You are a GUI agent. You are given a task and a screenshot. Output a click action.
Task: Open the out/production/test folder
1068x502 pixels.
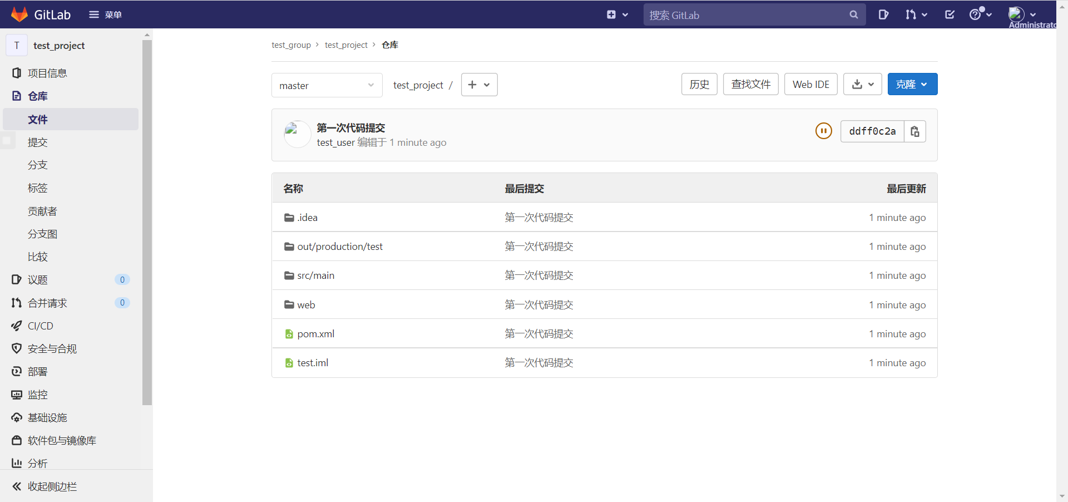tap(340, 247)
